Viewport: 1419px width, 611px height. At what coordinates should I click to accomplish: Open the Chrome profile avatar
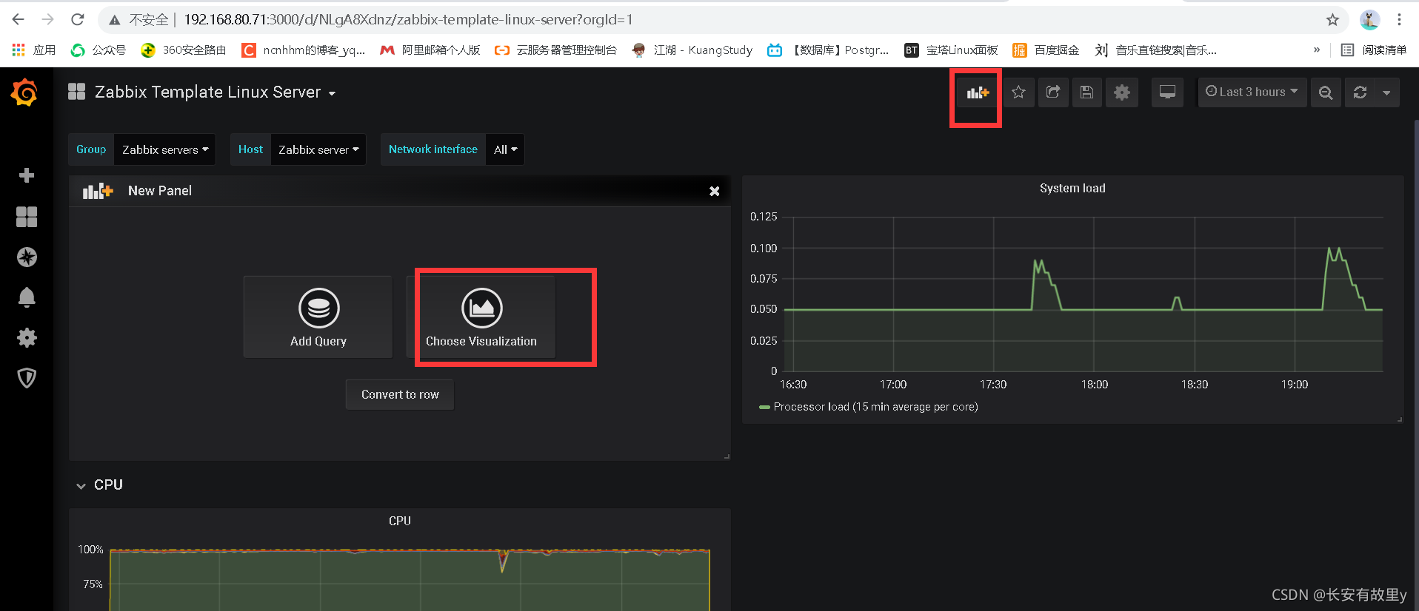[x=1369, y=20]
